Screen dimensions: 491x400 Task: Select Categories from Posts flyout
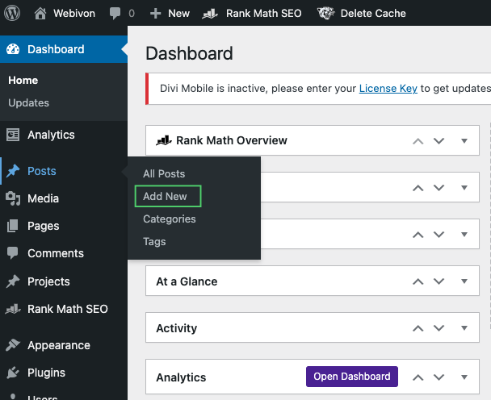[170, 219]
